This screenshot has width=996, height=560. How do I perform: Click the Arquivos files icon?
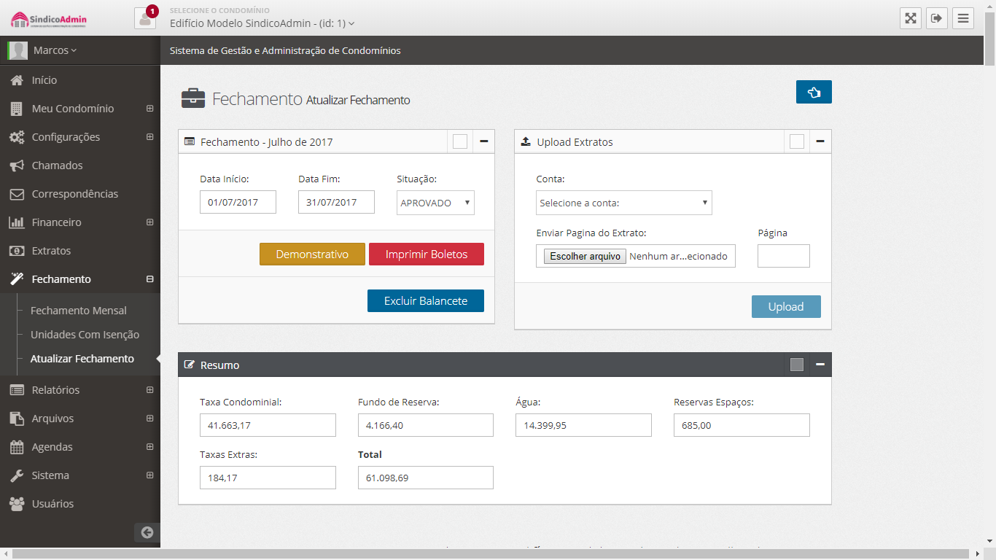[17, 419]
